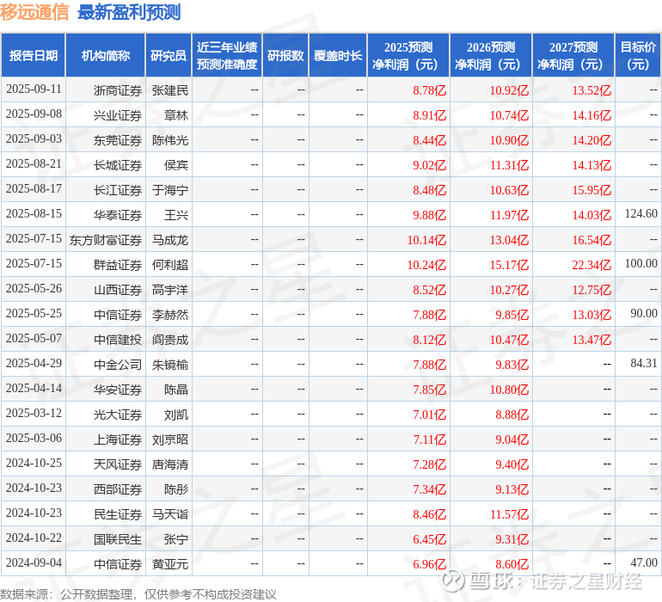Click the 研报数 column header
662x602 pixels.
(285, 55)
